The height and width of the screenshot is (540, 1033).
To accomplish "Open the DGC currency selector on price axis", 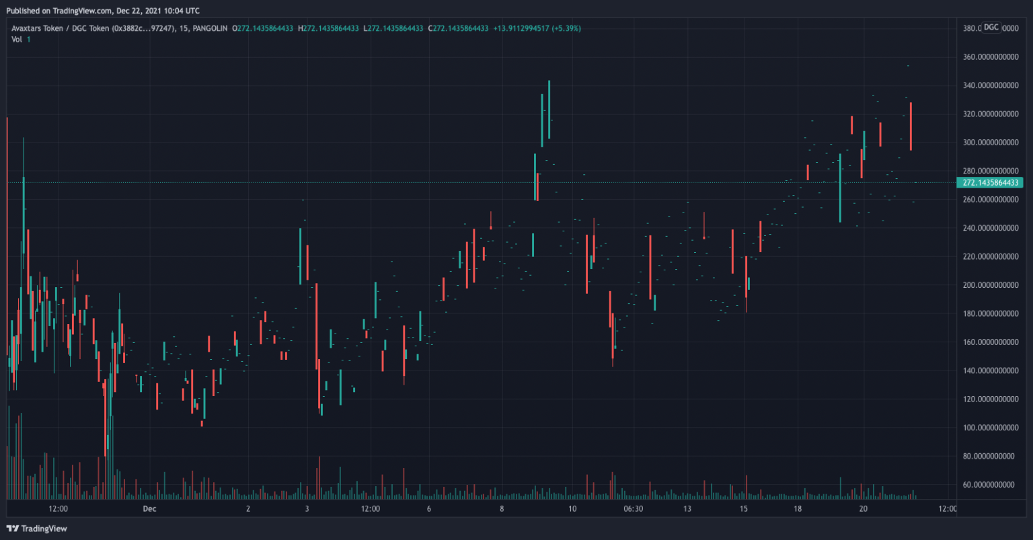I will click(x=991, y=28).
